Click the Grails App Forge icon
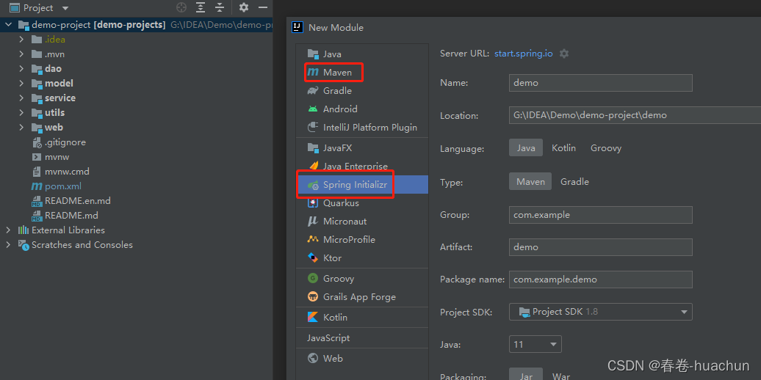The width and height of the screenshot is (761, 380). click(x=313, y=296)
